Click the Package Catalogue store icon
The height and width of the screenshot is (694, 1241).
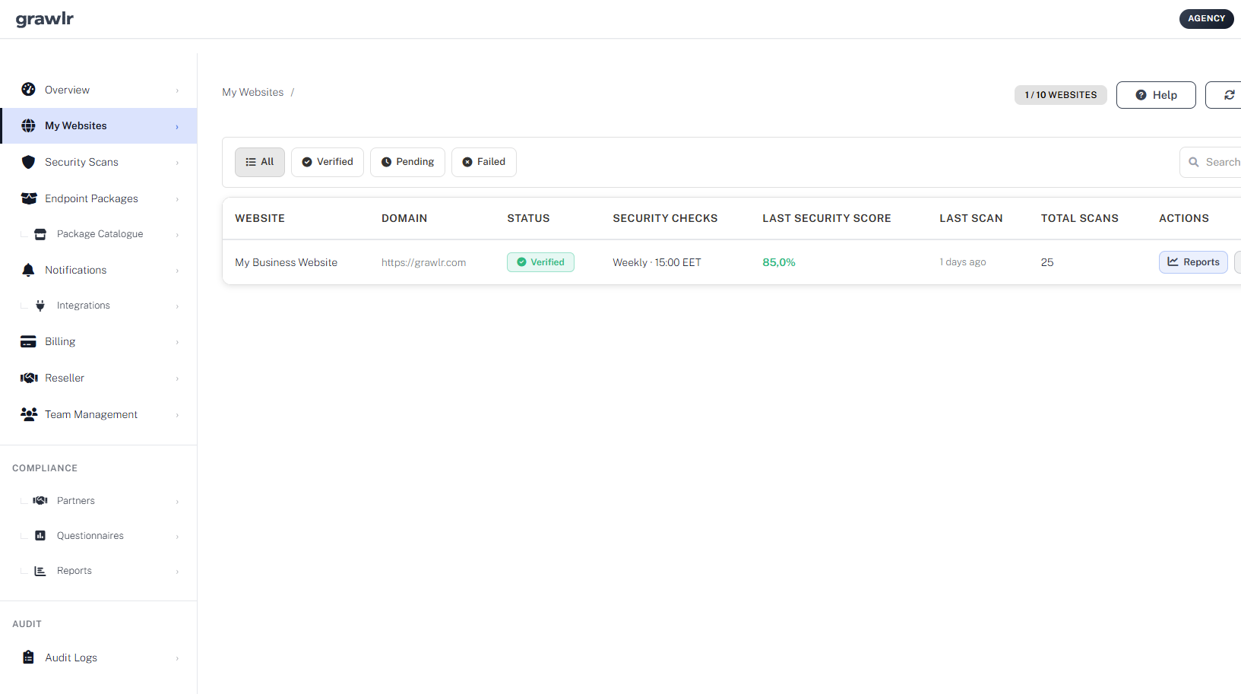(x=40, y=234)
